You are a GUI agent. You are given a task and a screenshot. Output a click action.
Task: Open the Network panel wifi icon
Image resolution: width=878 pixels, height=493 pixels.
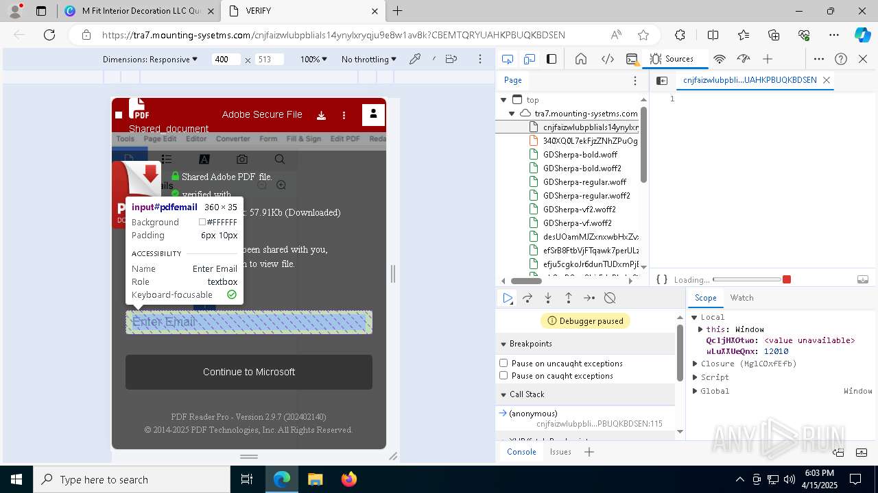pyautogui.click(x=720, y=59)
